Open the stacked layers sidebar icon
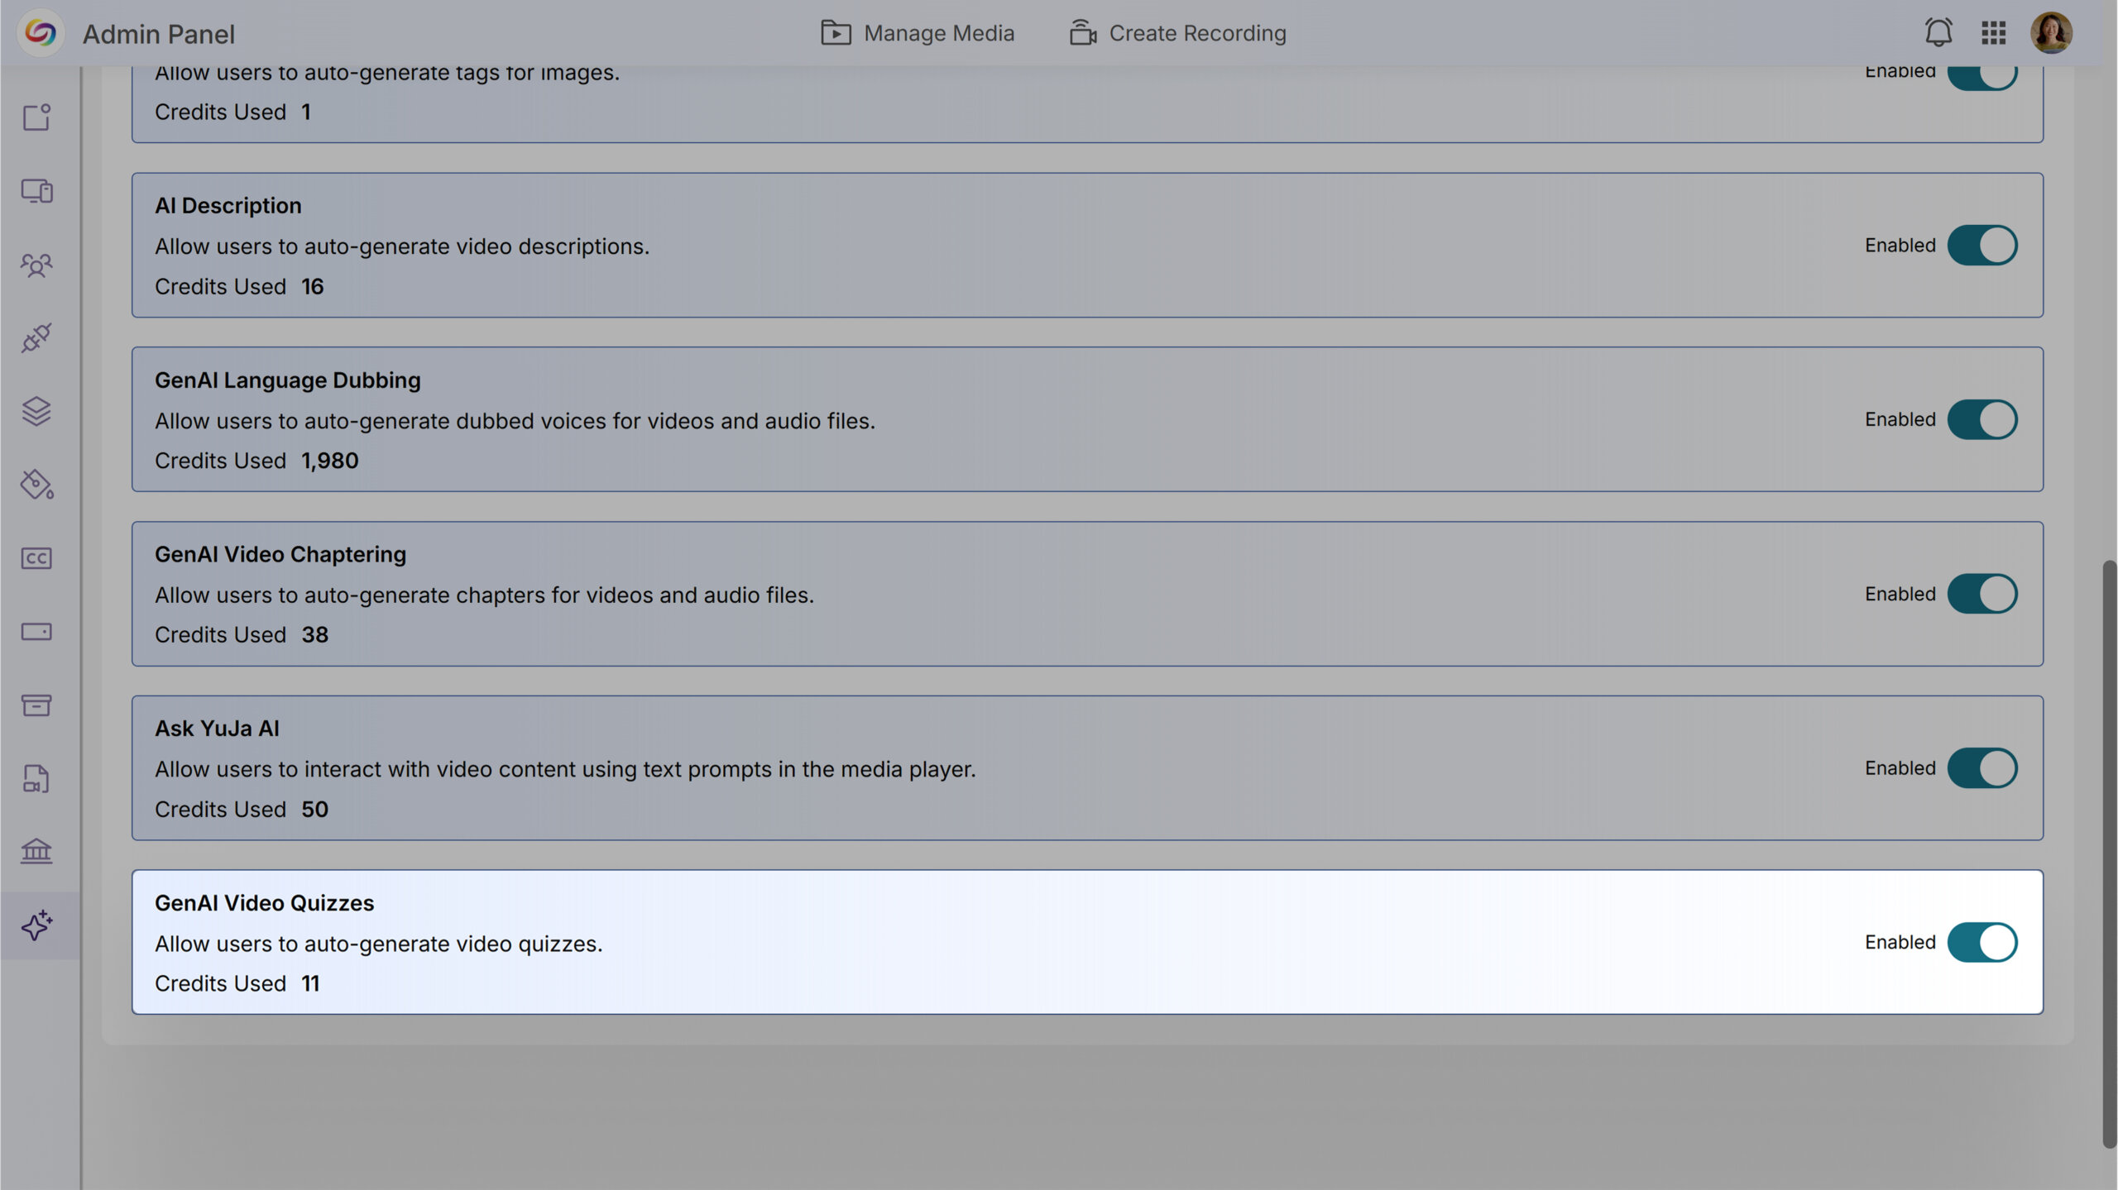The image size is (2118, 1190). pyautogui.click(x=36, y=411)
